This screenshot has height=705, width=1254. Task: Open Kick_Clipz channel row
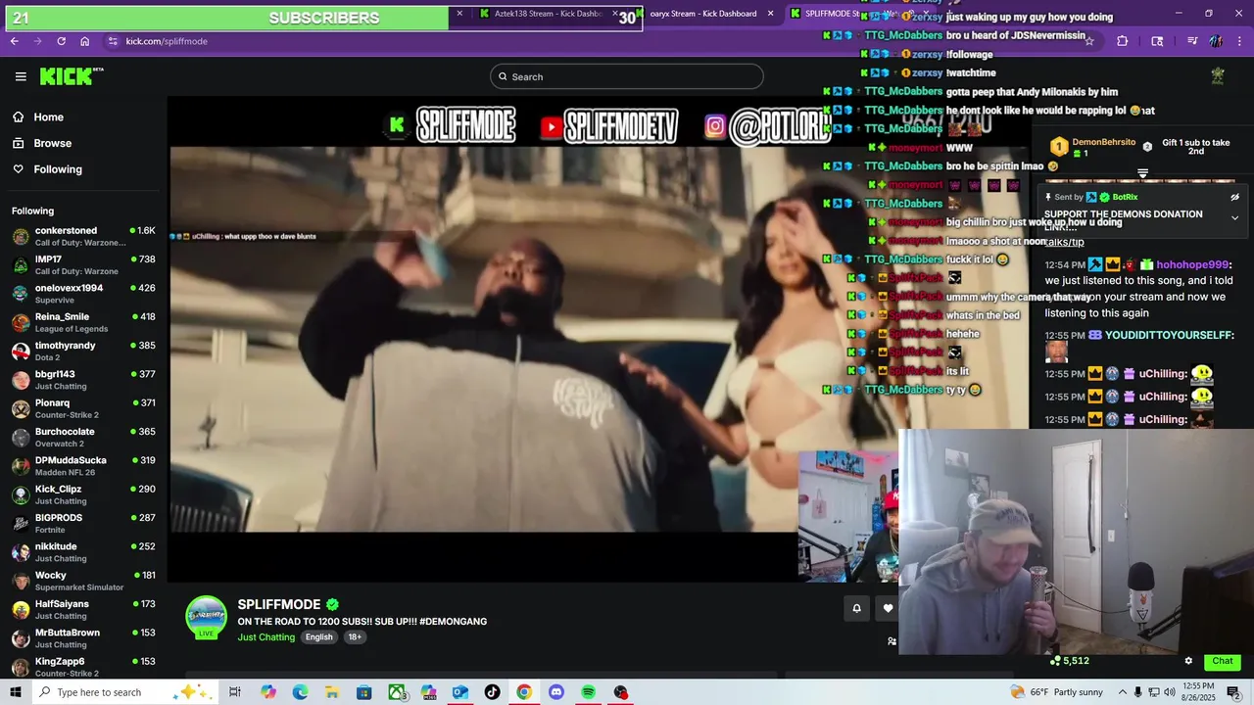click(x=83, y=494)
